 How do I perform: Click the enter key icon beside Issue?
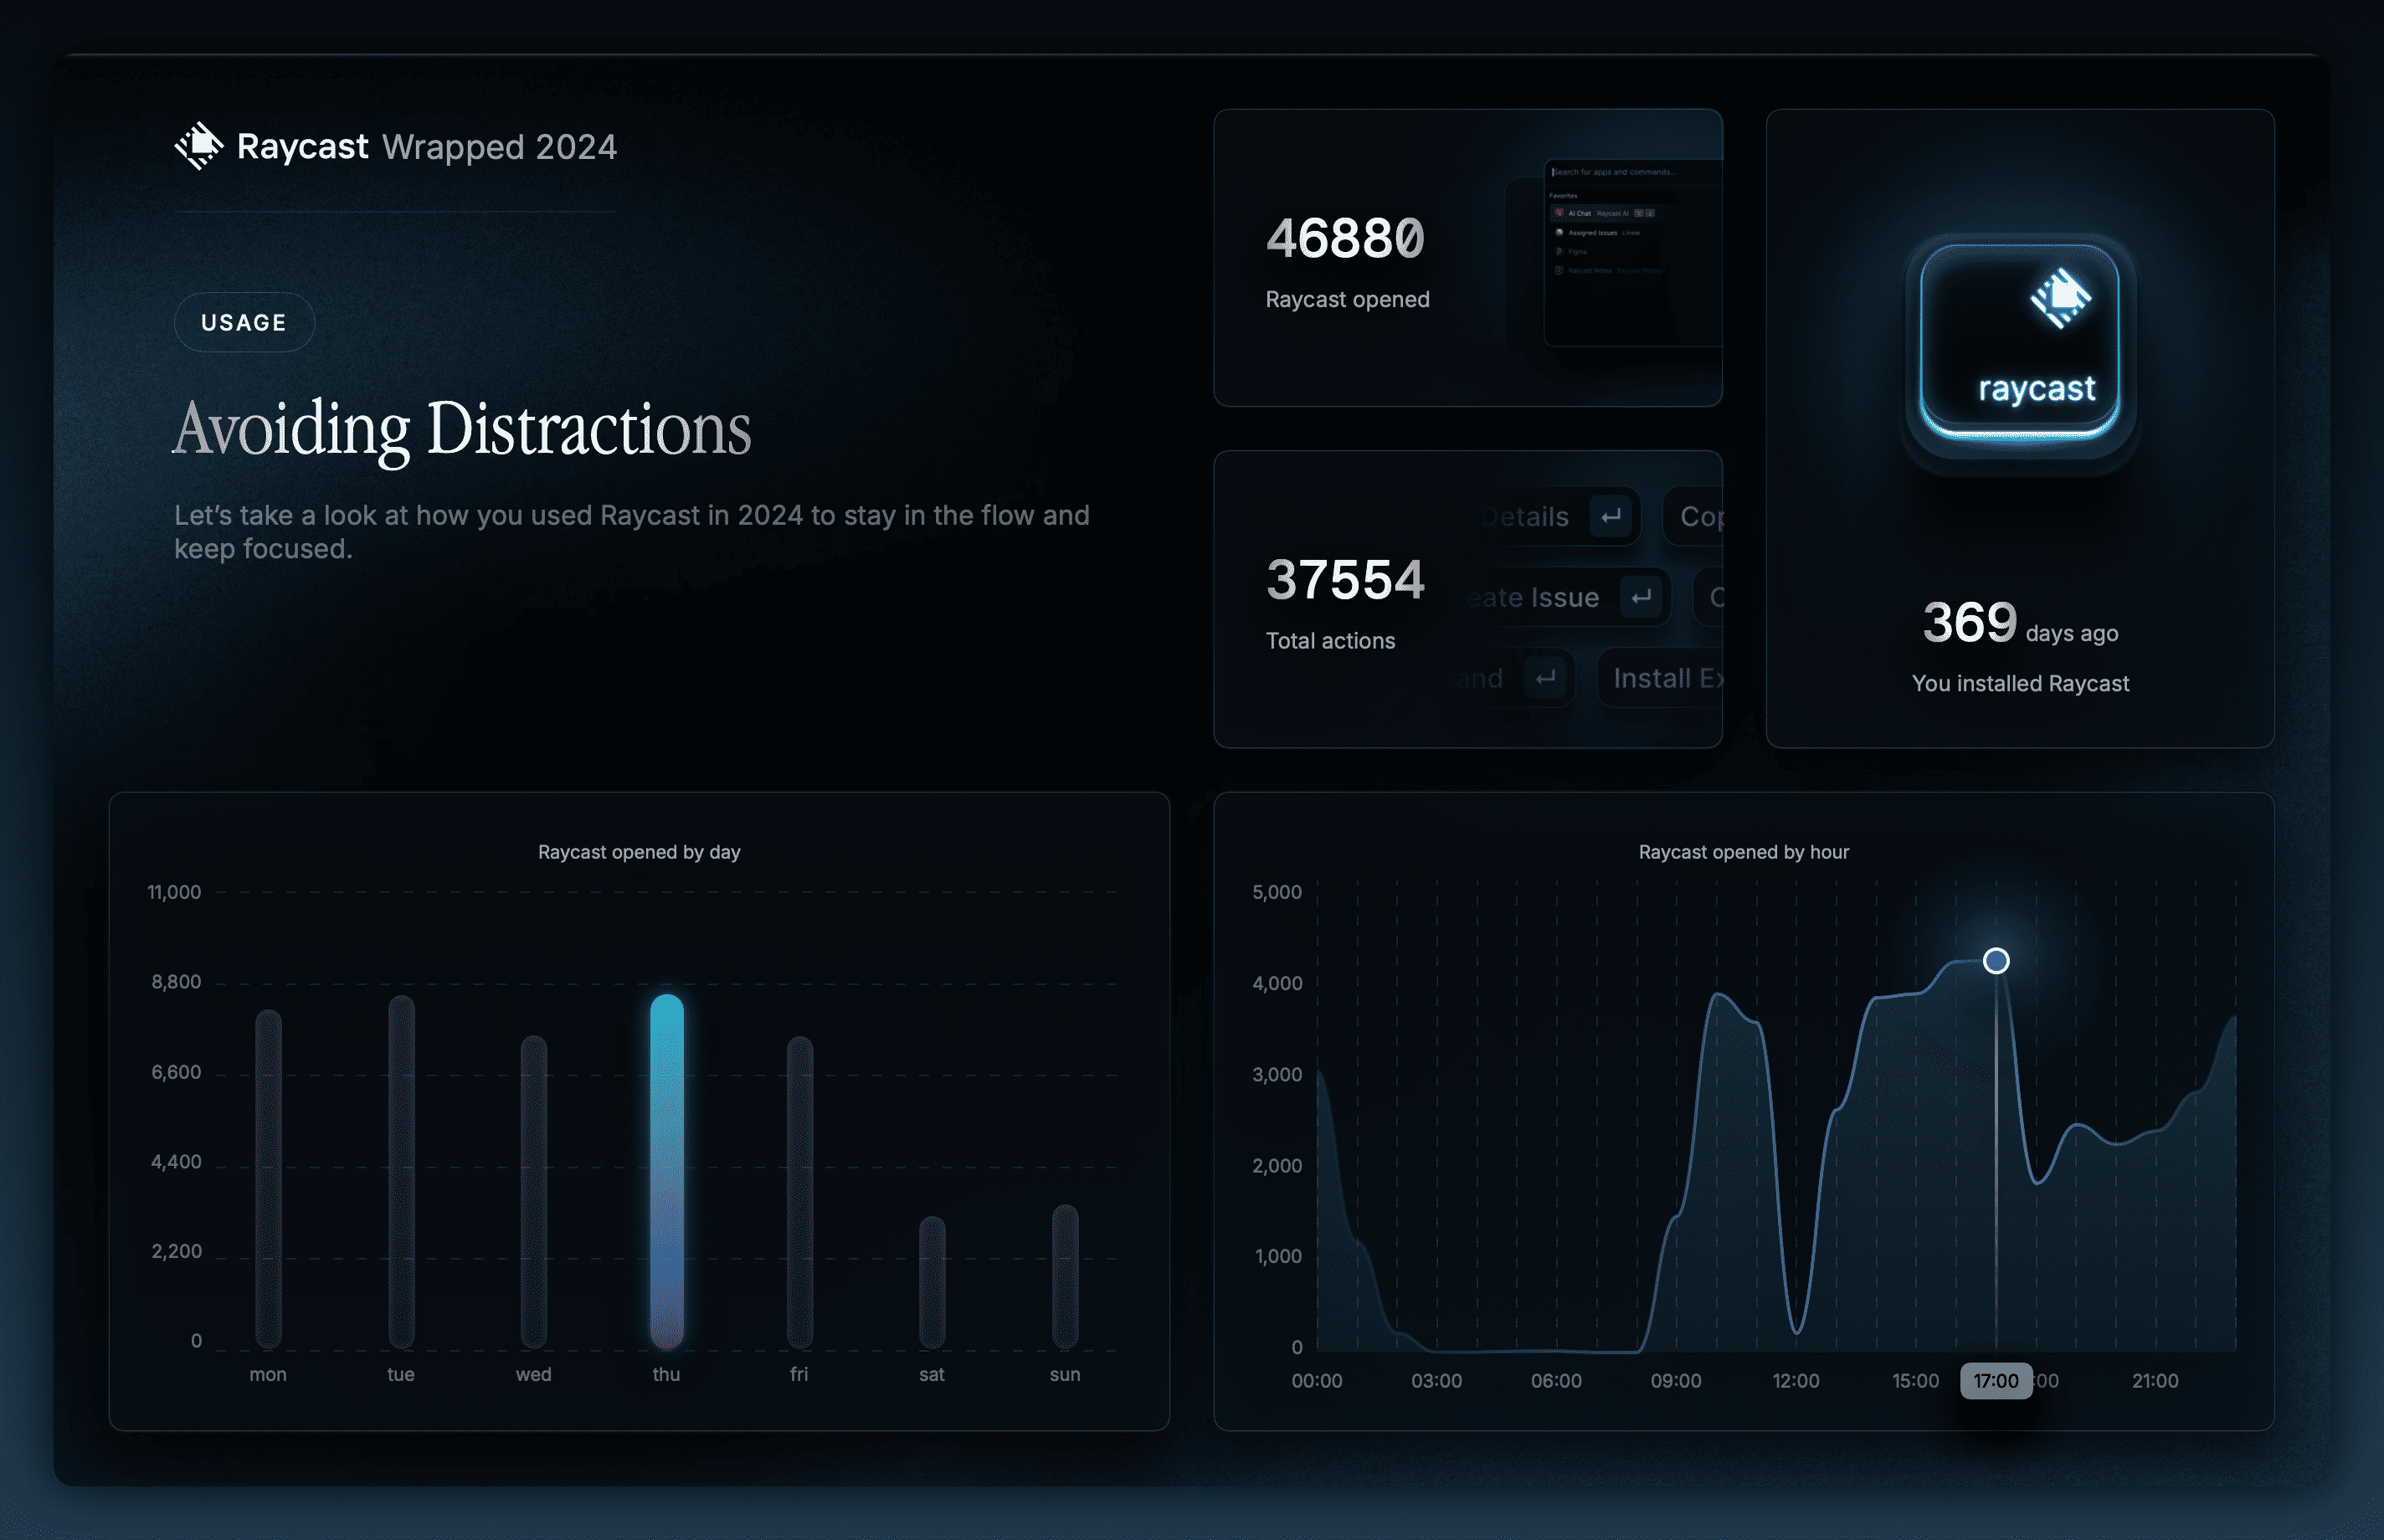(x=1641, y=597)
